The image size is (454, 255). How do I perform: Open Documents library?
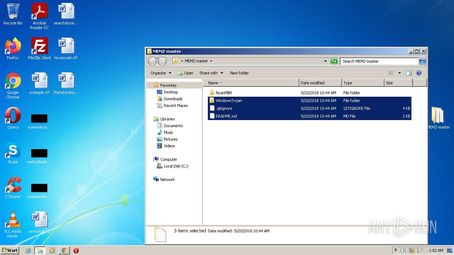173,126
